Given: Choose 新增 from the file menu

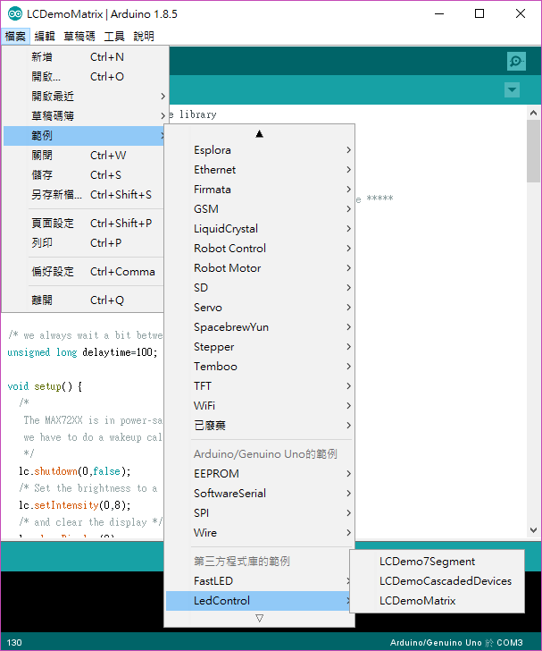Looking at the screenshot, I should coord(85,57).
